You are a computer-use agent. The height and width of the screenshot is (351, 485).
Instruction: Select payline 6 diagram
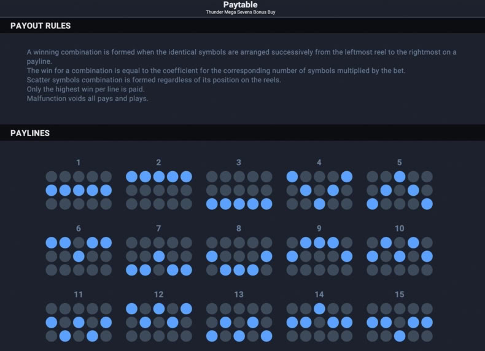click(79, 256)
